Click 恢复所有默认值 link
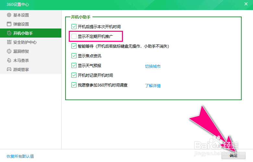This screenshot has height=162, width=253. click(20, 156)
